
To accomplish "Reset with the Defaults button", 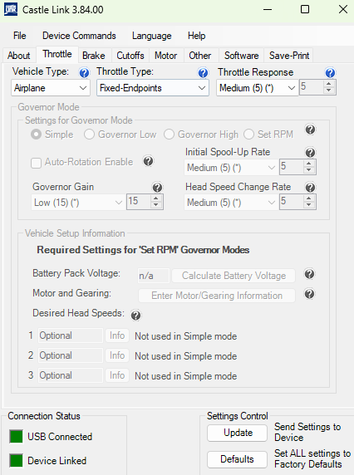I will click(x=238, y=459).
